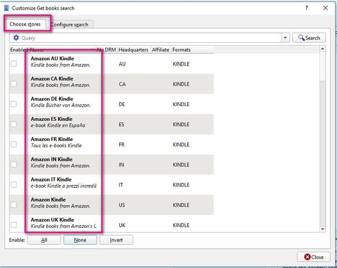This screenshot has width=337, height=268.
Task: Enable the US Amazon Kindle store checkbox
Action: click(14, 205)
